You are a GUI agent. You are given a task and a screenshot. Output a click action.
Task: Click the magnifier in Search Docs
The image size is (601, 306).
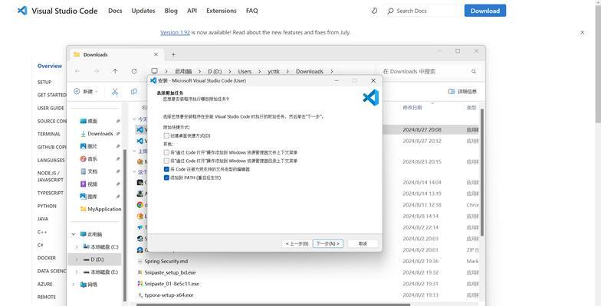(x=390, y=11)
